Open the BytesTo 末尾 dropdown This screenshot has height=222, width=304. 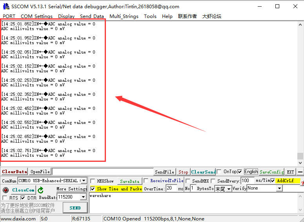(229, 189)
